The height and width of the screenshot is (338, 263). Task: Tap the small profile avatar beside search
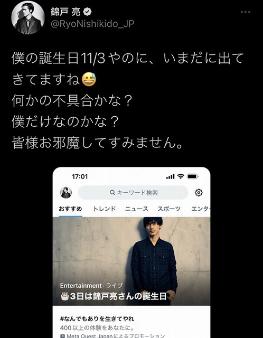click(x=65, y=192)
